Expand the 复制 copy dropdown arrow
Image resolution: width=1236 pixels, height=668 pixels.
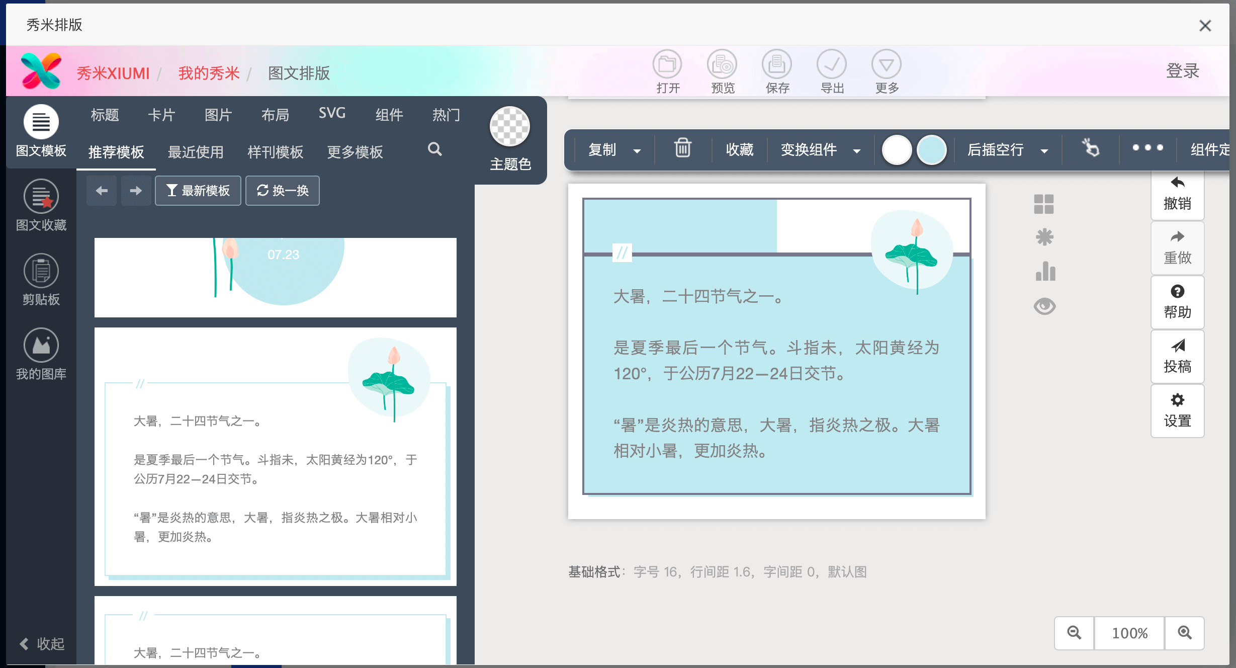[x=638, y=150]
